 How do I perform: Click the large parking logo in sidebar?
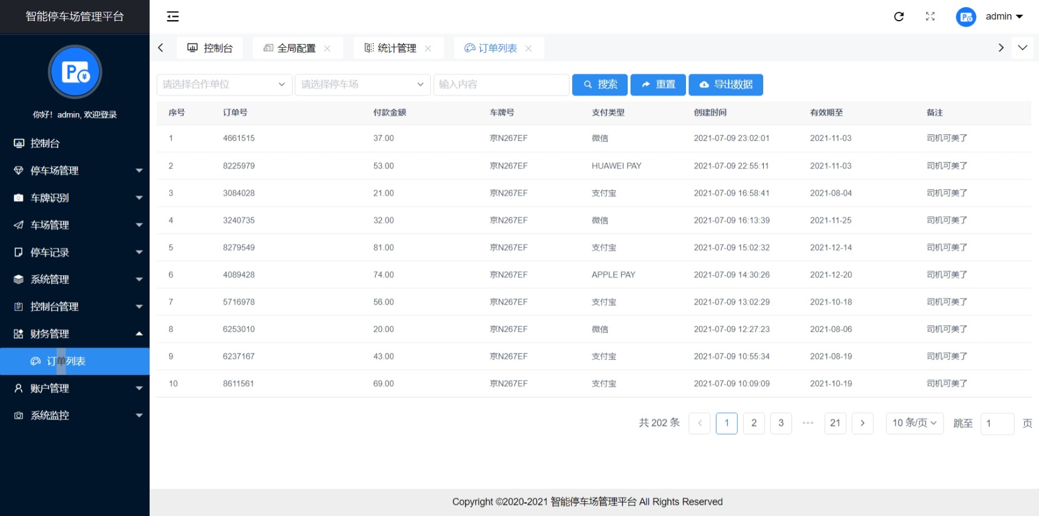[x=75, y=72]
